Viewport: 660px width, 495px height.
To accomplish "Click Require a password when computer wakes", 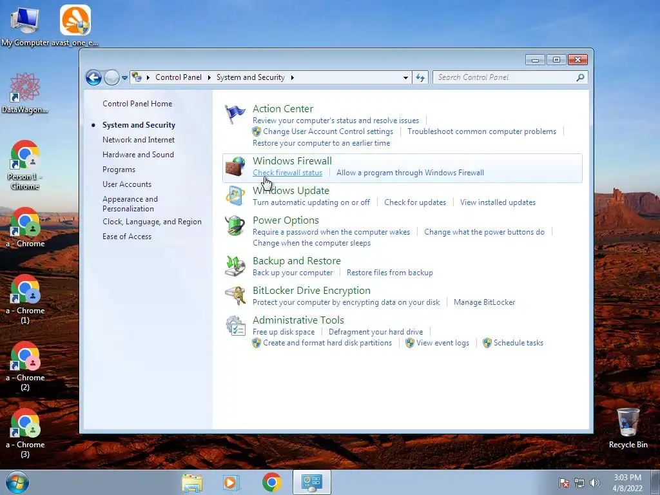I will (x=331, y=232).
